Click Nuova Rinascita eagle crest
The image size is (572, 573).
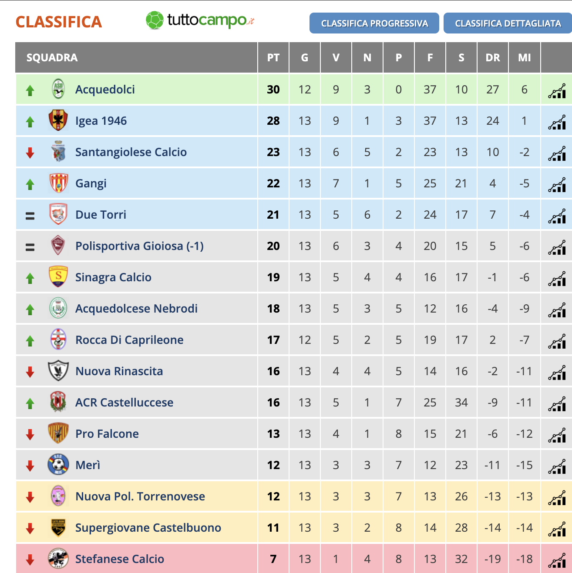pos(58,371)
